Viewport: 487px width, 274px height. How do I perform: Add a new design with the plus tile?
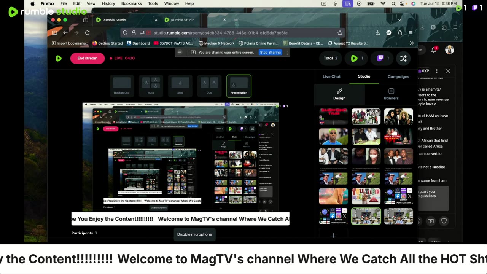click(x=333, y=236)
